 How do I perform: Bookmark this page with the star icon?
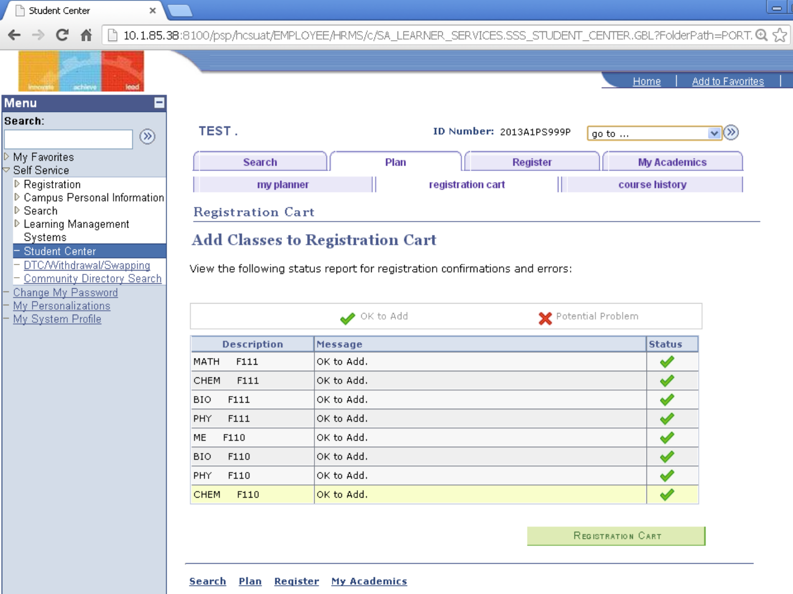click(780, 35)
